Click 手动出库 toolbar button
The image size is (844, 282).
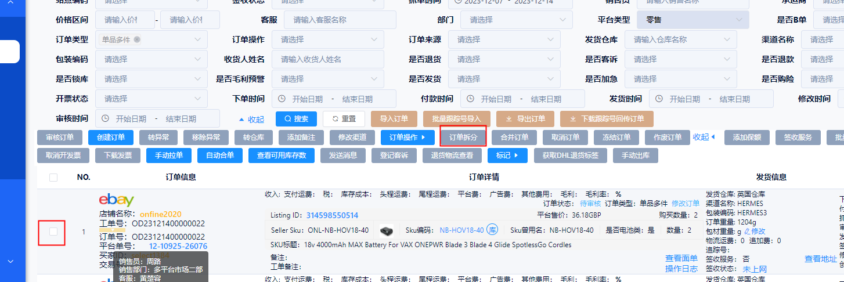pyautogui.click(x=636, y=156)
